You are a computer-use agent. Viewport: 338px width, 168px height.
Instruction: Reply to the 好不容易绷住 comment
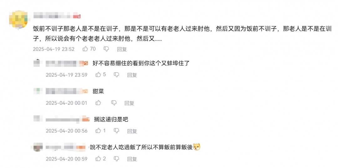132,75
